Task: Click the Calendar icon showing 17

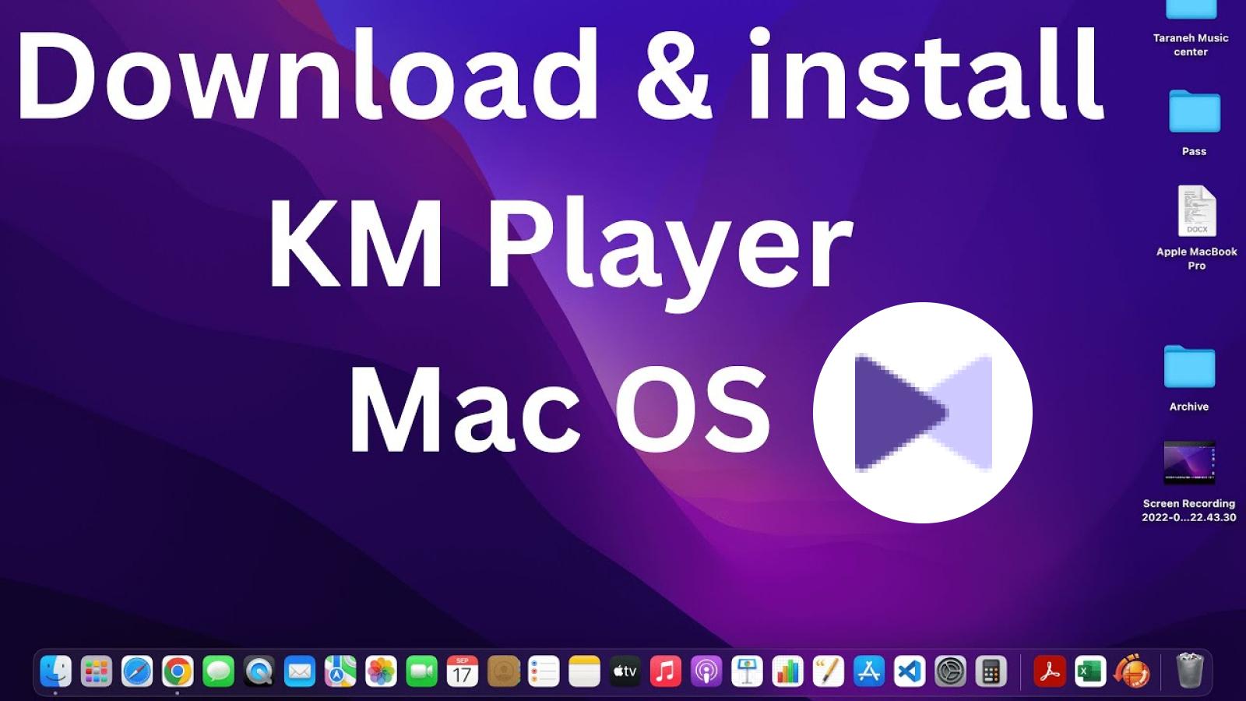Action: (x=463, y=671)
